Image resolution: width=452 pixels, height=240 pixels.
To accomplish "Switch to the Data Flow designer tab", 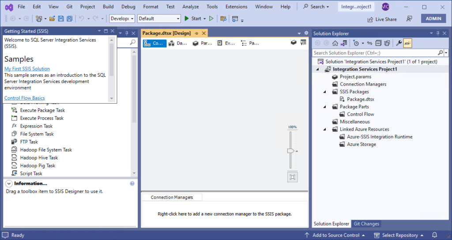I will [178, 43].
